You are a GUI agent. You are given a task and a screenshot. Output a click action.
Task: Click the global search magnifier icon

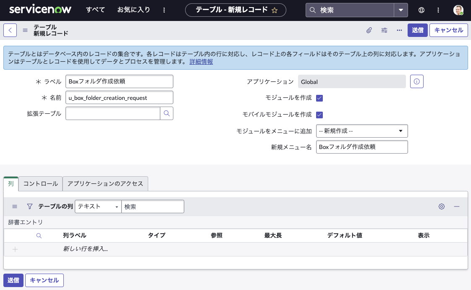pyautogui.click(x=312, y=10)
